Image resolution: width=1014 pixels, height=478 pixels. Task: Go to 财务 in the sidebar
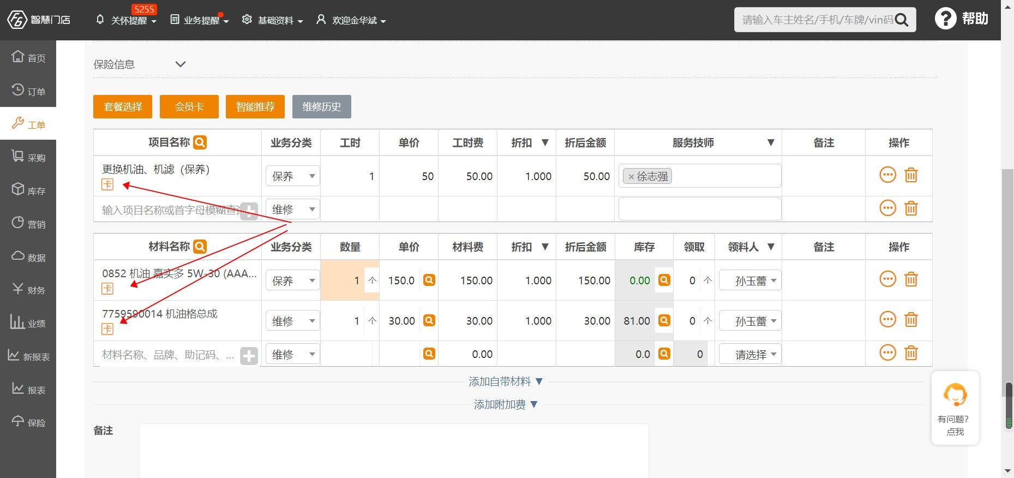pos(28,290)
